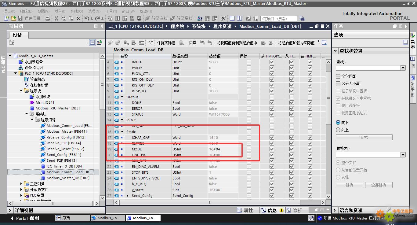Click the print icon in main toolbar

click(47, 18)
